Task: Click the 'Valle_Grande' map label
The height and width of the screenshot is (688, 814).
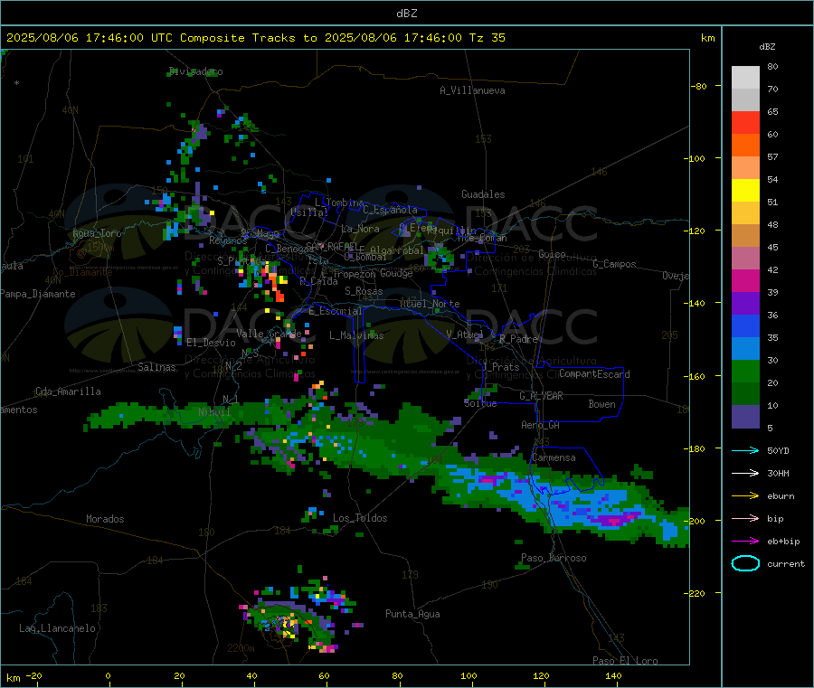Action: (269, 333)
